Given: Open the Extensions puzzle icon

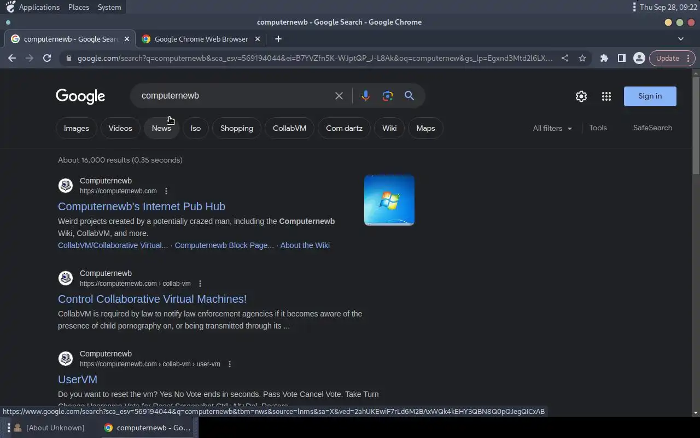Looking at the screenshot, I should click(604, 58).
